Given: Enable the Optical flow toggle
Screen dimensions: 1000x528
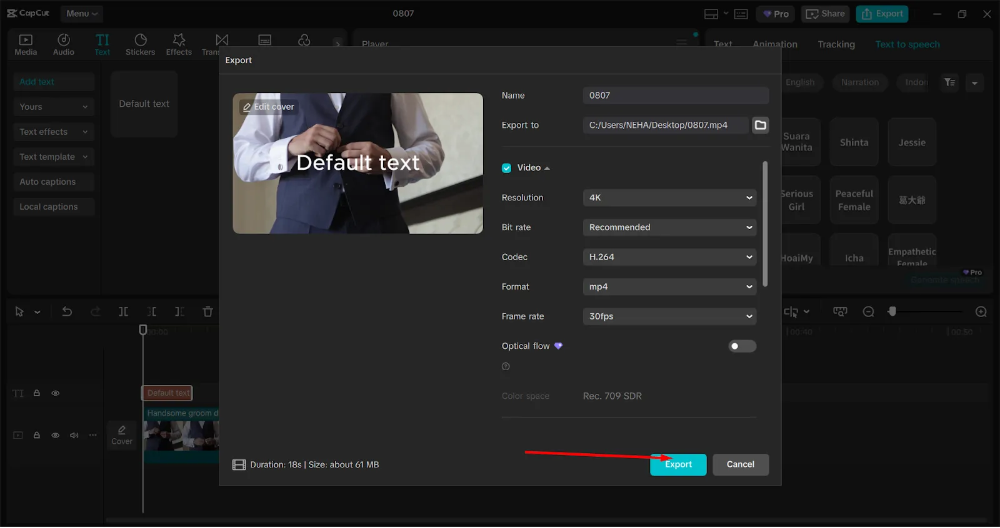Looking at the screenshot, I should pos(742,347).
